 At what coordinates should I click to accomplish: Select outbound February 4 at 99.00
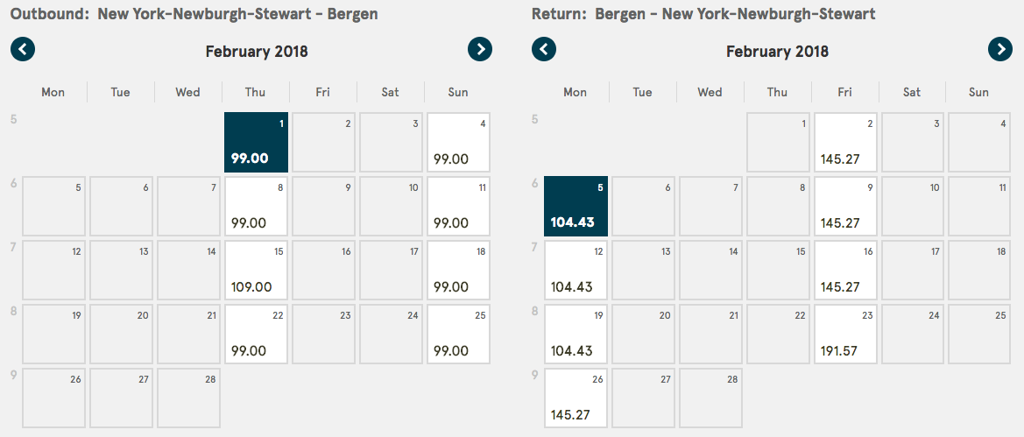[x=458, y=142]
